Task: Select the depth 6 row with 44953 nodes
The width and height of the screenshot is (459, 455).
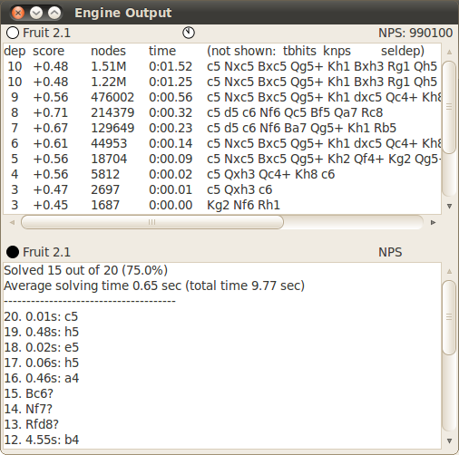Action: pyautogui.click(x=222, y=143)
